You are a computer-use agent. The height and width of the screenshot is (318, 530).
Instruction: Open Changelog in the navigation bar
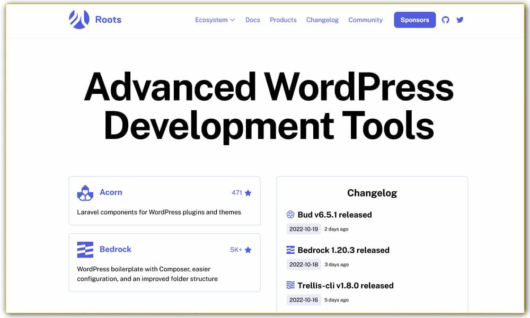(x=322, y=20)
